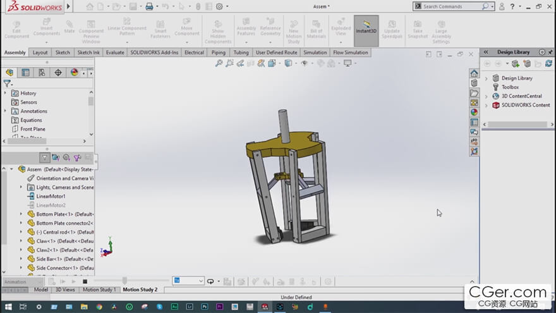Open the playback mode loop dropdown
Viewport: 556px width, 313px height.
(x=219, y=281)
